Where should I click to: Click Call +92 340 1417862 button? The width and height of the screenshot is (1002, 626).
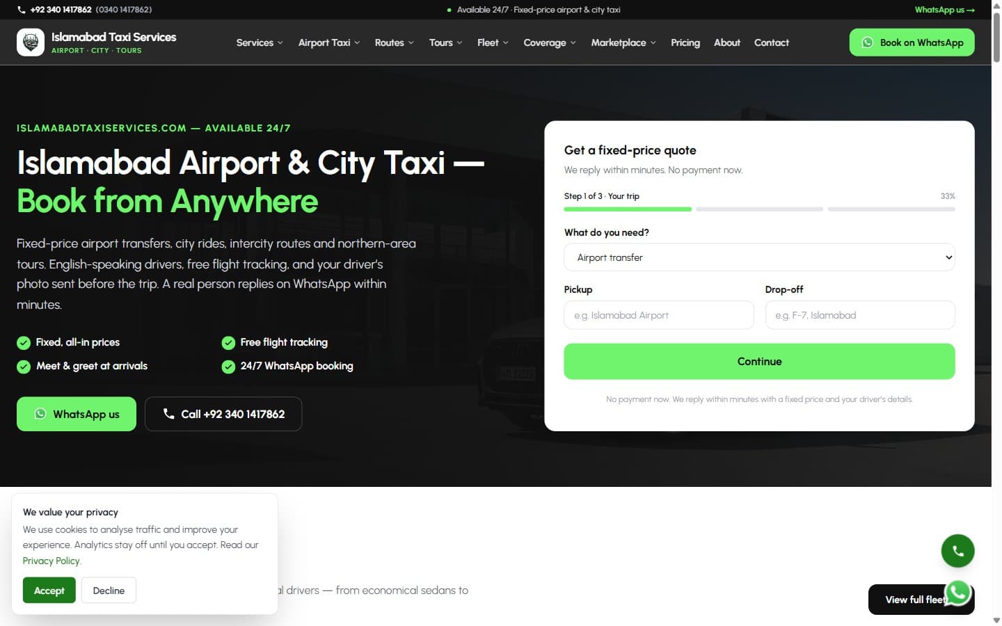[x=223, y=414]
